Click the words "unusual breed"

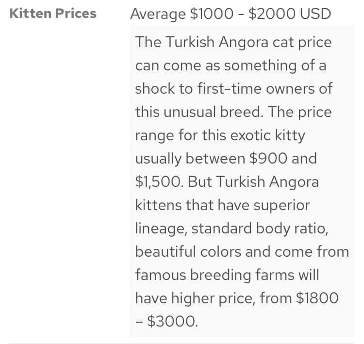(212, 112)
